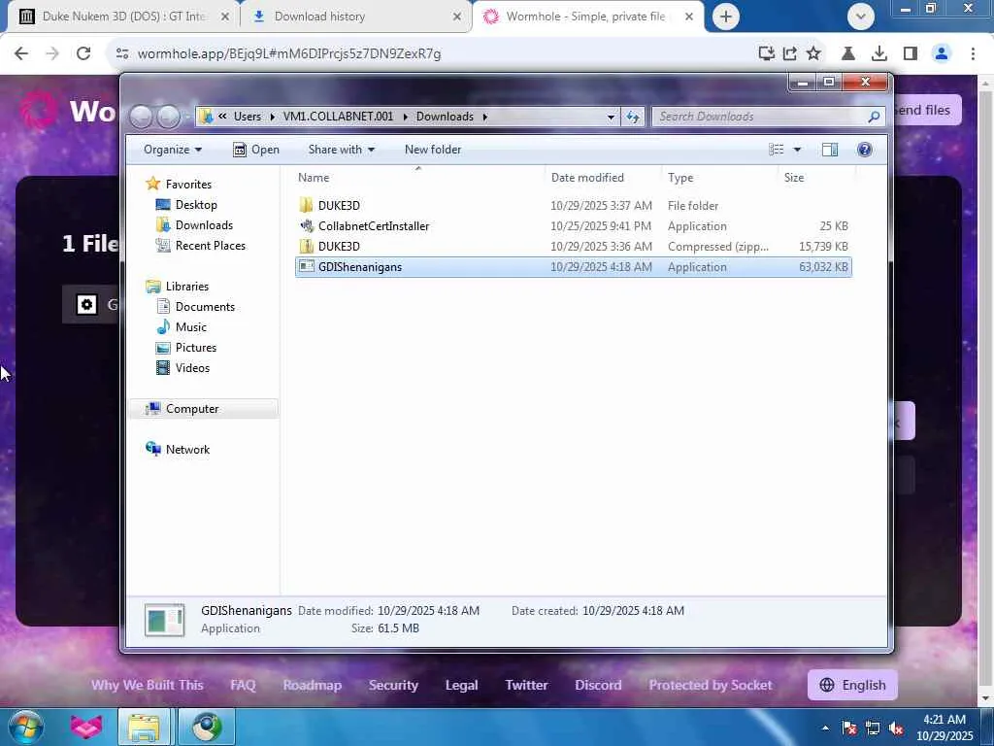Open the Legal footer link
Screen dimensions: 994x746
(461, 685)
